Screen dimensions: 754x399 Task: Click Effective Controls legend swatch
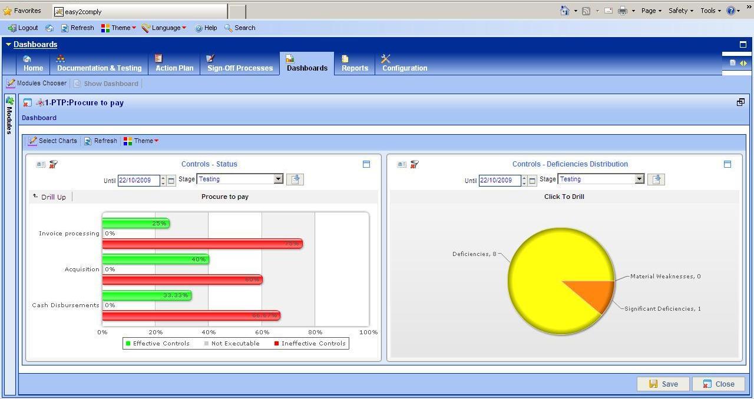point(128,343)
